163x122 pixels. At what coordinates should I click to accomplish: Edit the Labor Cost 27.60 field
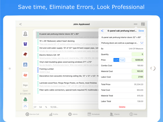(138, 77)
